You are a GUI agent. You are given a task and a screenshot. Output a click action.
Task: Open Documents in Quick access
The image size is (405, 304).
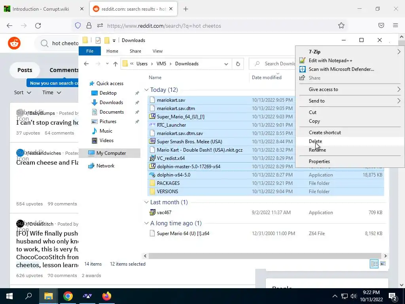pyautogui.click(x=112, y=112)
